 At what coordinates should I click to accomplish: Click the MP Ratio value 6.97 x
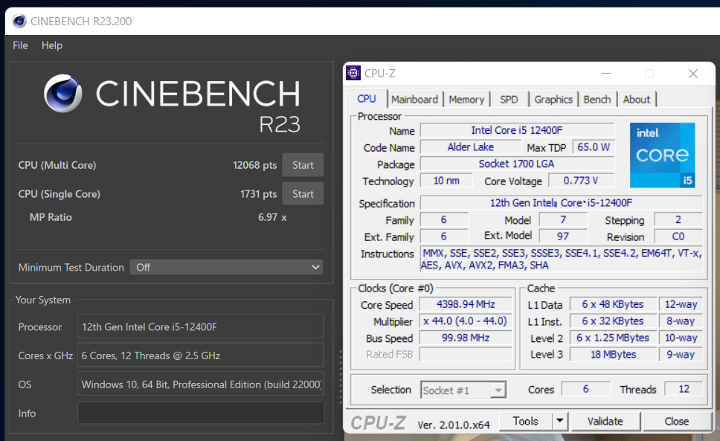(272, 217)
